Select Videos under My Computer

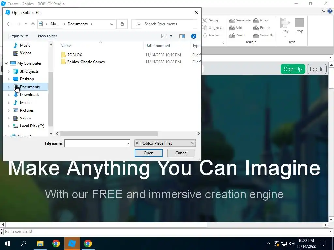click(25, 118)
